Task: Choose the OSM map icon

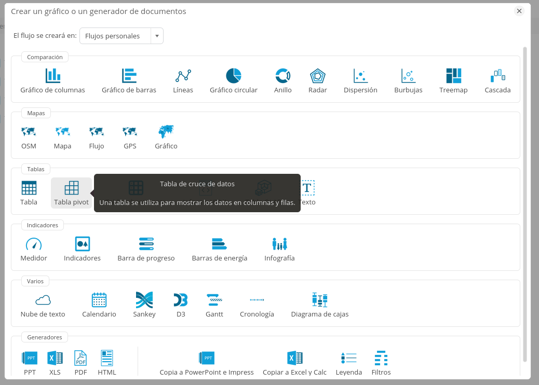Action: click(29, 132)
